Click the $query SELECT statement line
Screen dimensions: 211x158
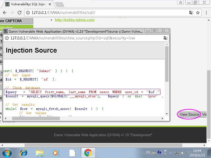[82, 92]
